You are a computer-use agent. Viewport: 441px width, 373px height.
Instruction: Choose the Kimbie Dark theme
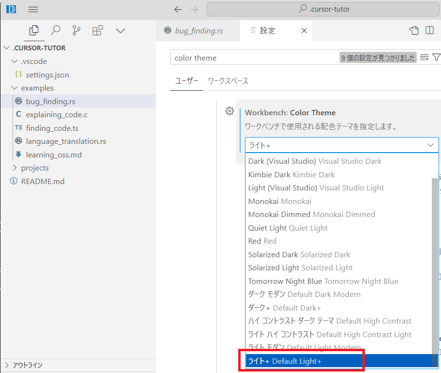[x=339, y=175]
